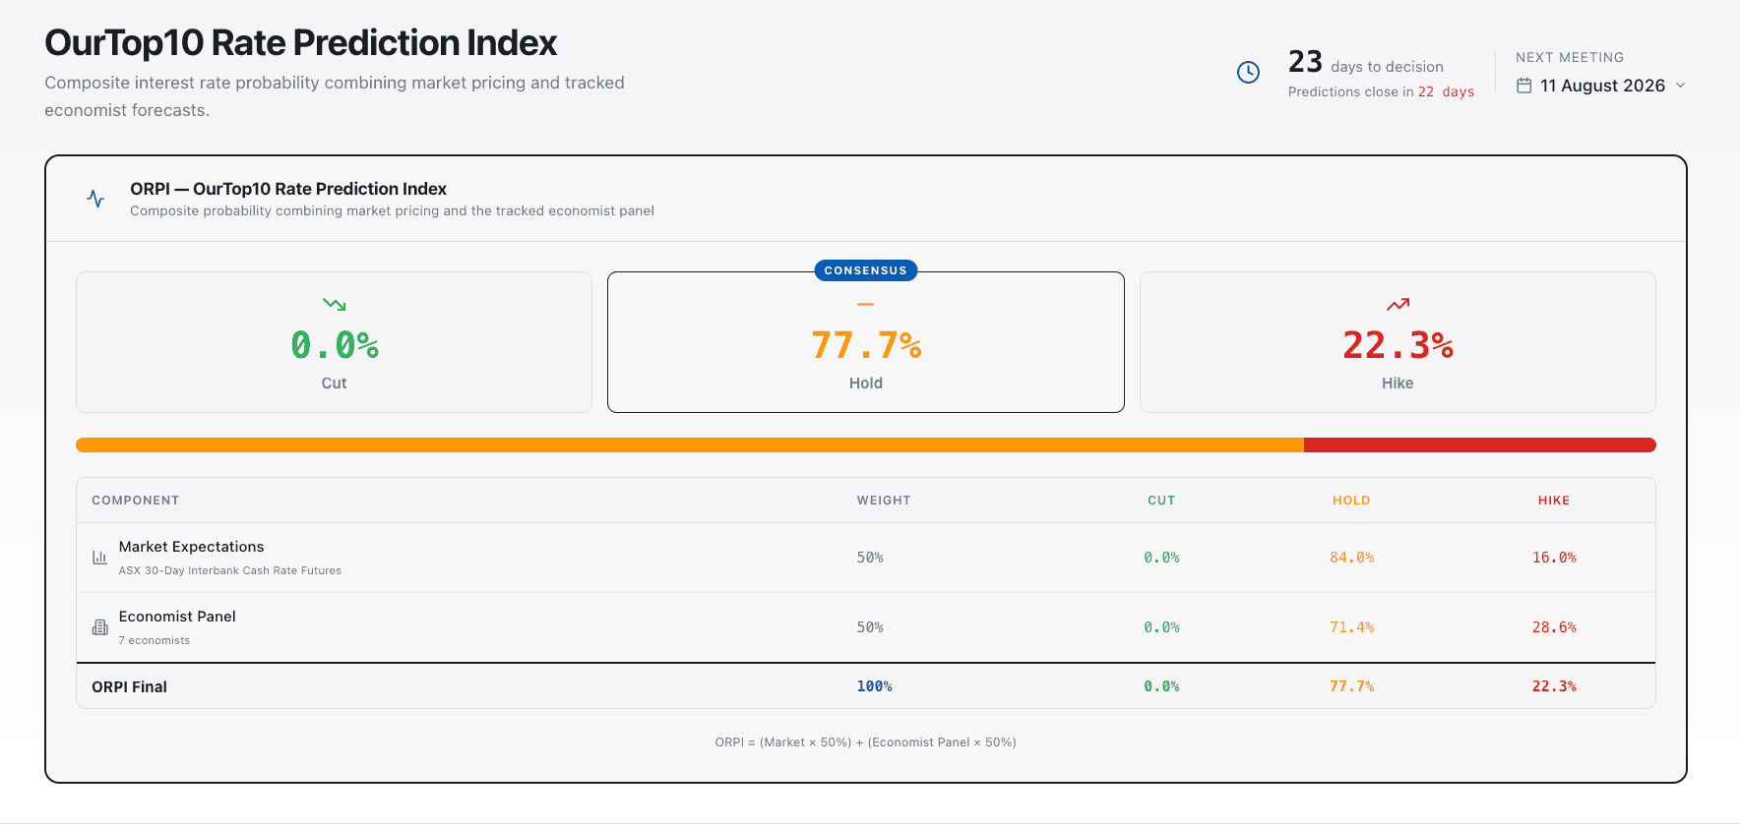
Task: Click the ORPI Final row label
Action: 129,686
